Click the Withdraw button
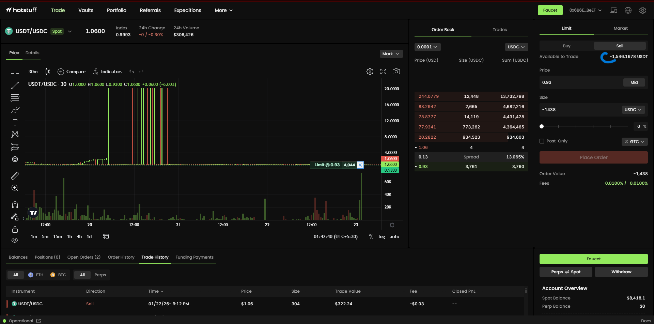The width and height of the screenshot is (654, 324). 621,272
